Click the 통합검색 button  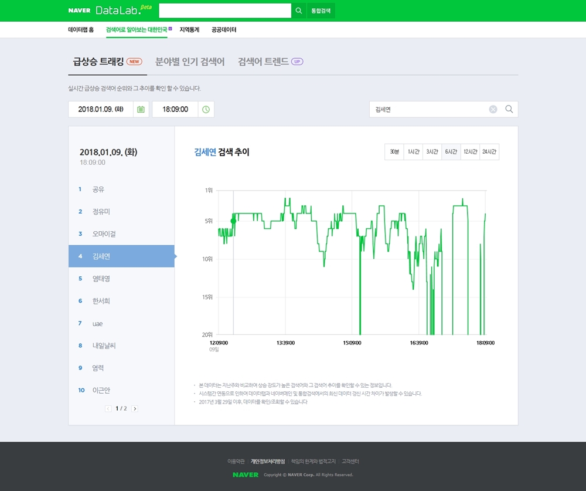[321, 11]
